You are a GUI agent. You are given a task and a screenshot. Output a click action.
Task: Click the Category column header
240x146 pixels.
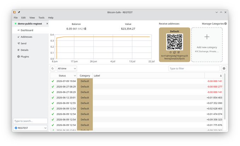85,76
